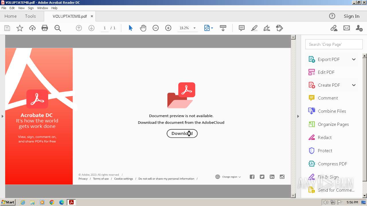Image resolution: width=367 pixels, height=206 pixels.
Task: Expand Create PDF chevron
Action: tap(354, 85)
